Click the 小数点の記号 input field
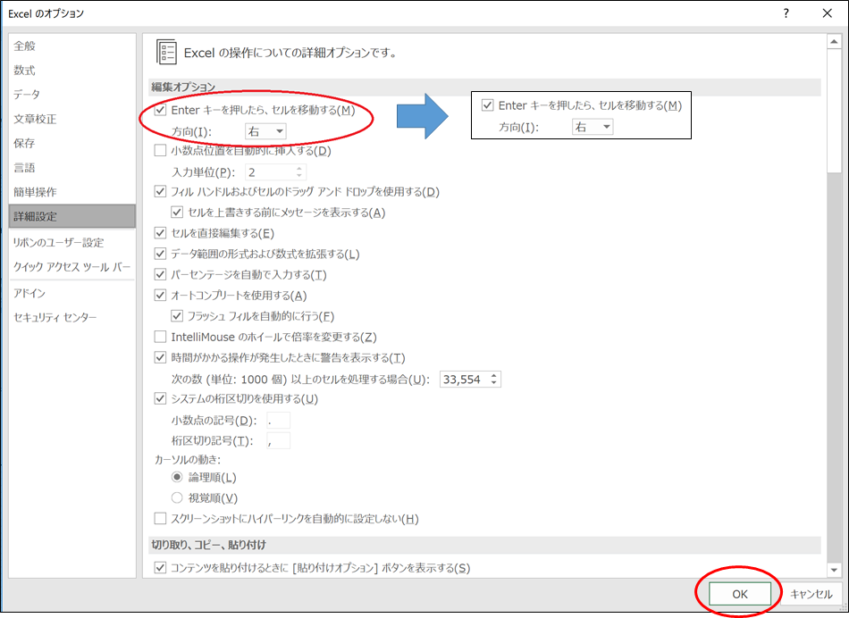849x618 pixels. click(x=278, y=421)
